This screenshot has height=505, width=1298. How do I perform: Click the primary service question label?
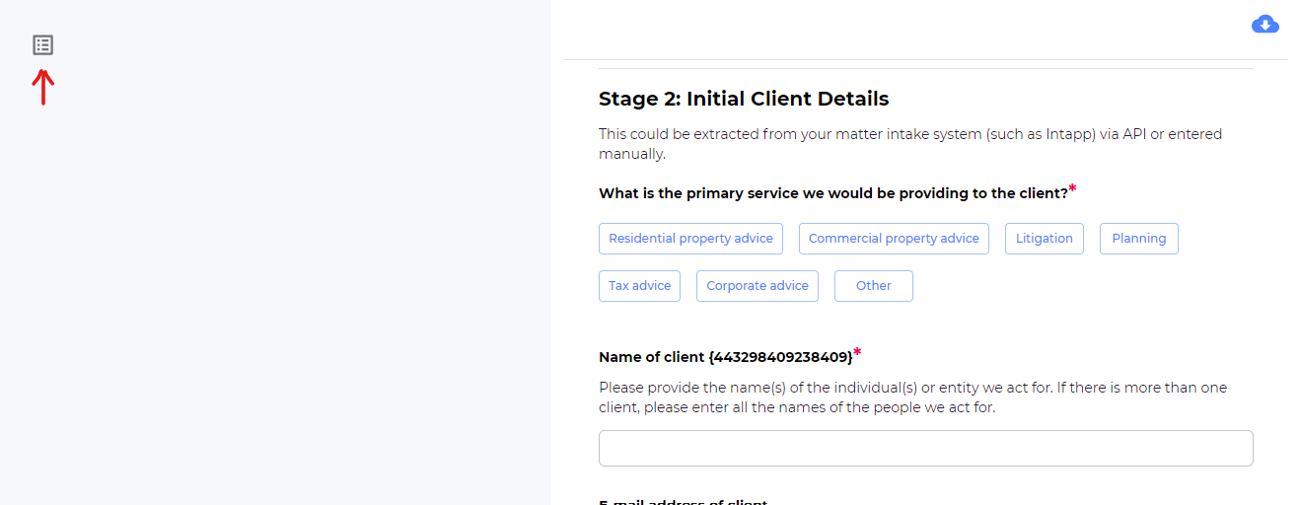coord(832,193)
